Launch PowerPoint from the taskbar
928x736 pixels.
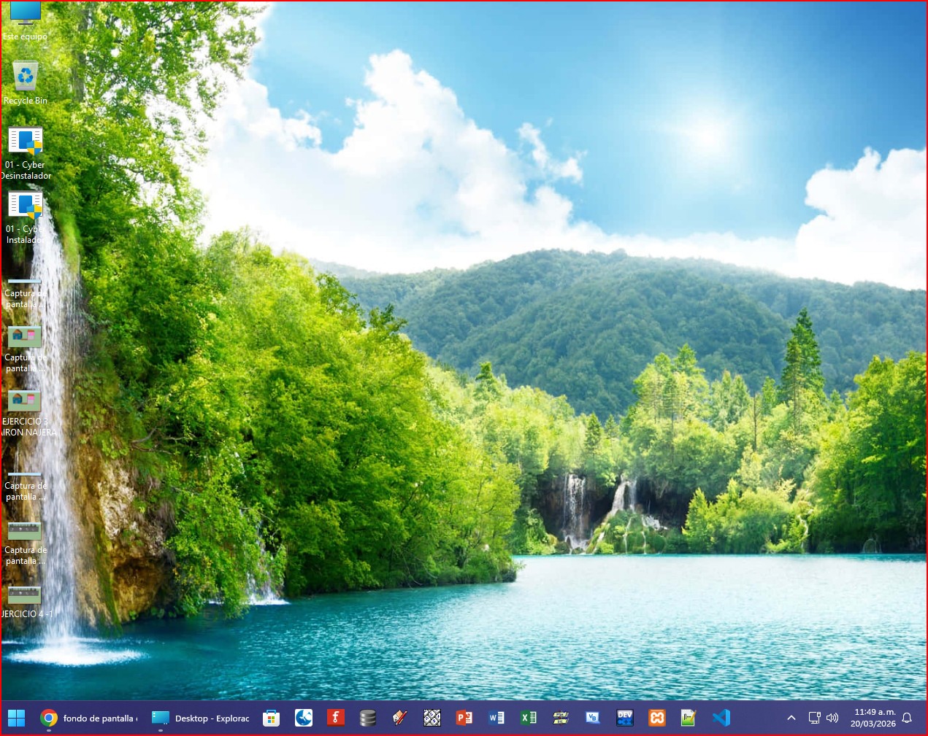(x=464, y=718)
